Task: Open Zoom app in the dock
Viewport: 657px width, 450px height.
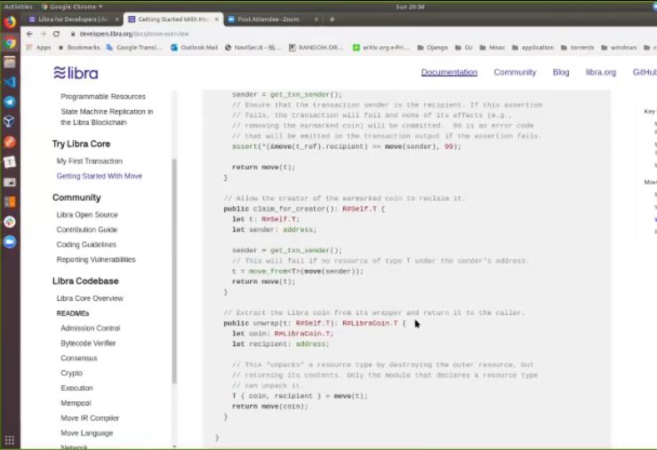Action: tap(10, 241)
